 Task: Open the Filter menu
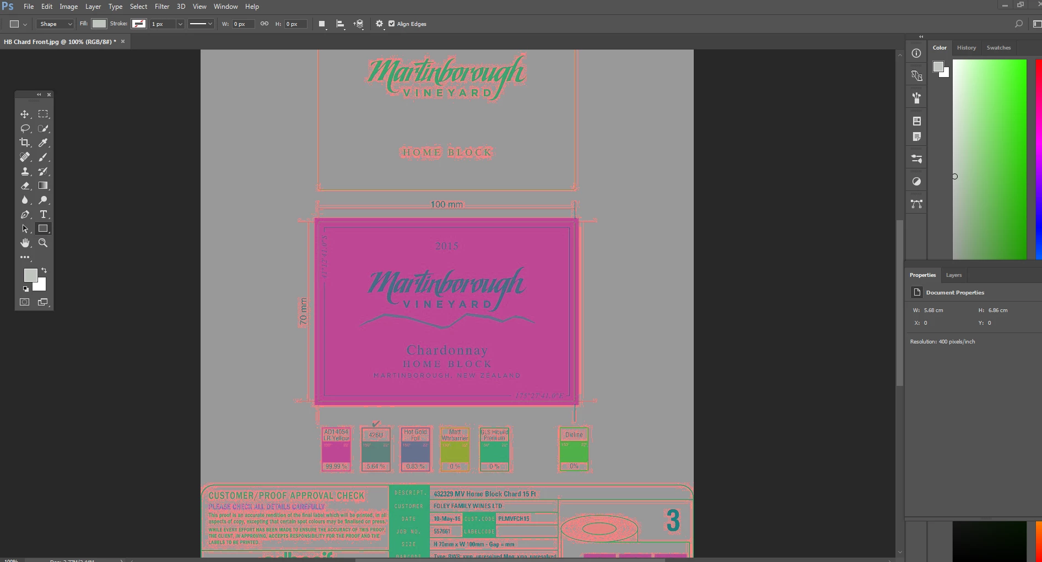click(x=162, y=7)
